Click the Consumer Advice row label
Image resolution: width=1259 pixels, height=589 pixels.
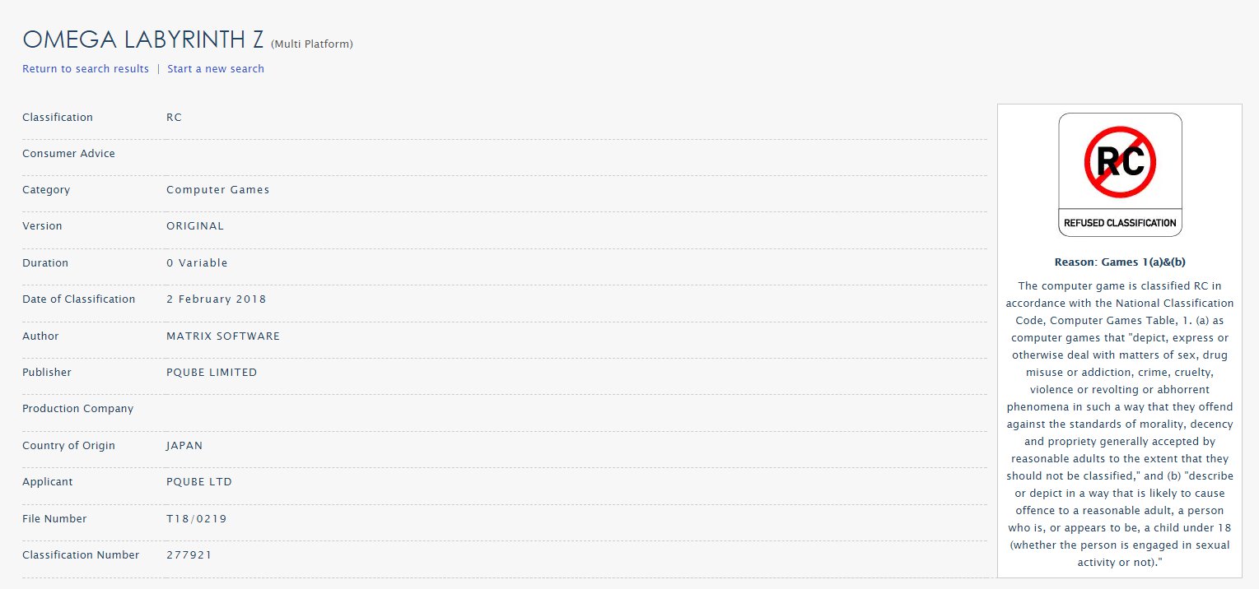coord(68,154)
